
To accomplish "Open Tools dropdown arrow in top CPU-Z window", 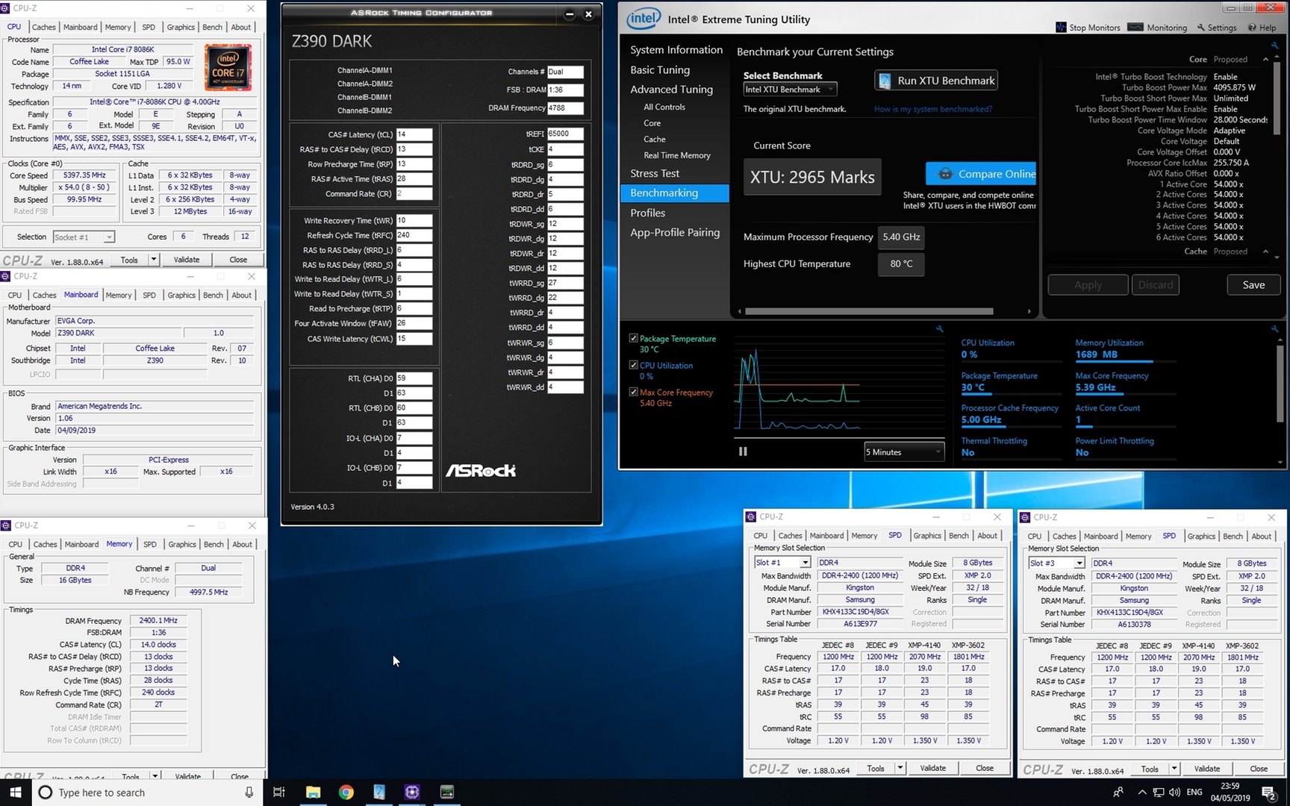I will coord(154,260).
